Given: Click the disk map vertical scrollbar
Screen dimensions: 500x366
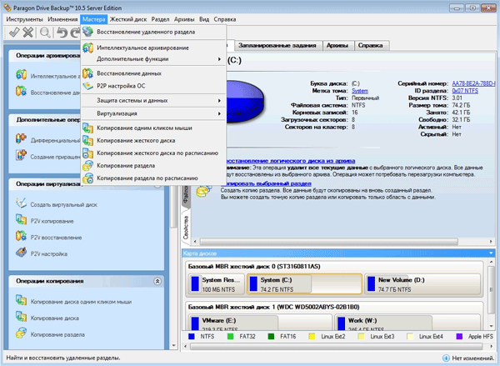Looking at the screenshot, I should [x=491, y=290].
